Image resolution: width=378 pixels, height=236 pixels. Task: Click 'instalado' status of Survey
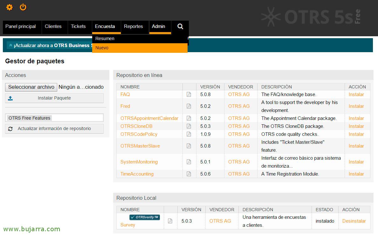point(325,221)
